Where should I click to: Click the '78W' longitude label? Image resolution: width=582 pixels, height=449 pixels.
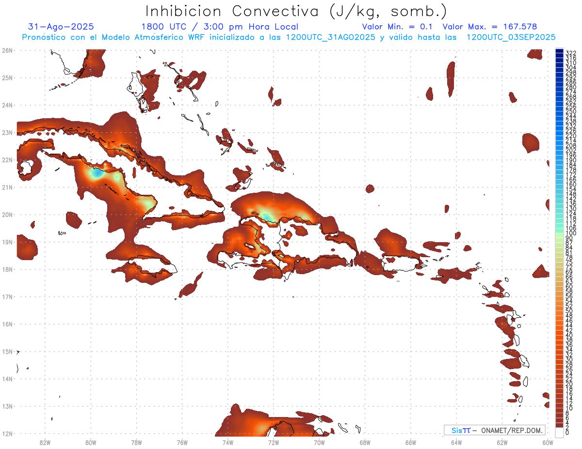coord(136,442)
